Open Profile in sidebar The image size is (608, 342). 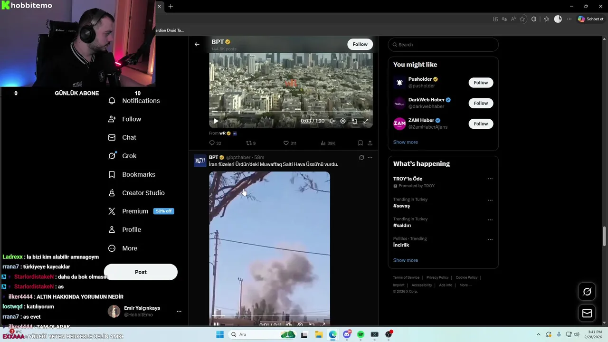[124, 230]
